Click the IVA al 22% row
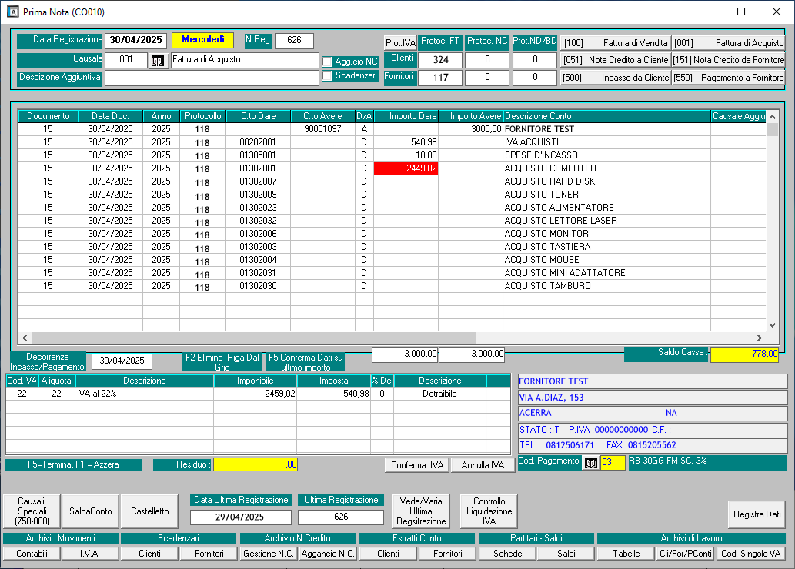Screen dimensions: 795x569 258,394
